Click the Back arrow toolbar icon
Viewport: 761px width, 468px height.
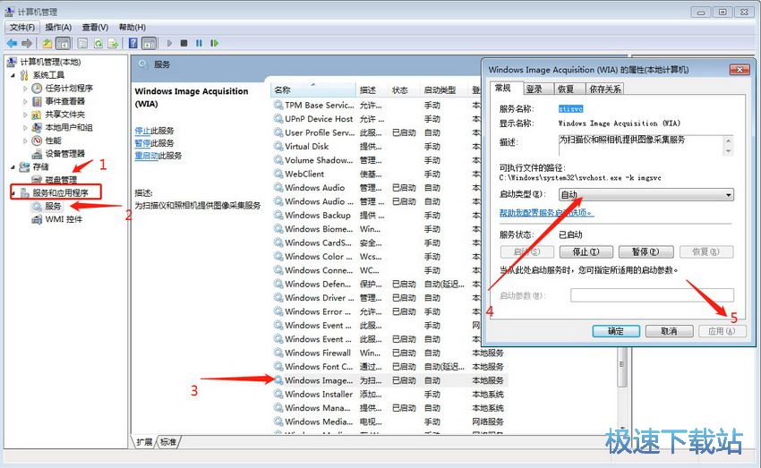click(x=12, y=43)
